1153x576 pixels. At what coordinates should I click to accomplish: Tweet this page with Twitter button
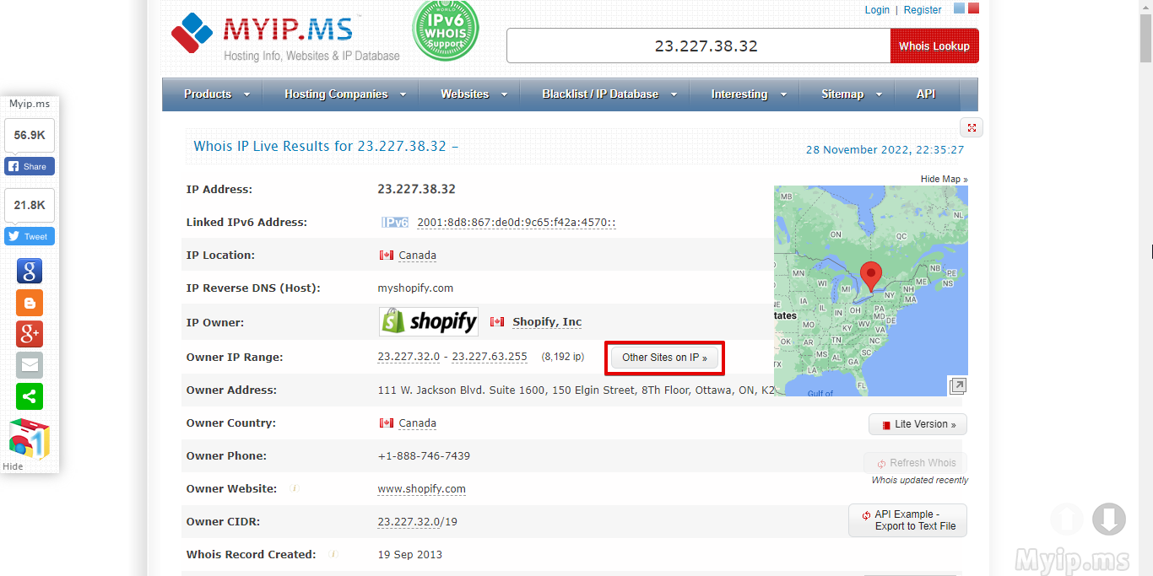click(30, 236)
